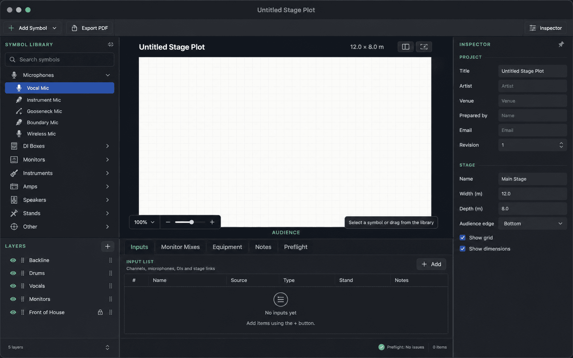This screenshot has height=358, width=573.
Task: Select the Gooseneck Mic symbol
Action: pyautogui.click(x=60, y=111)
